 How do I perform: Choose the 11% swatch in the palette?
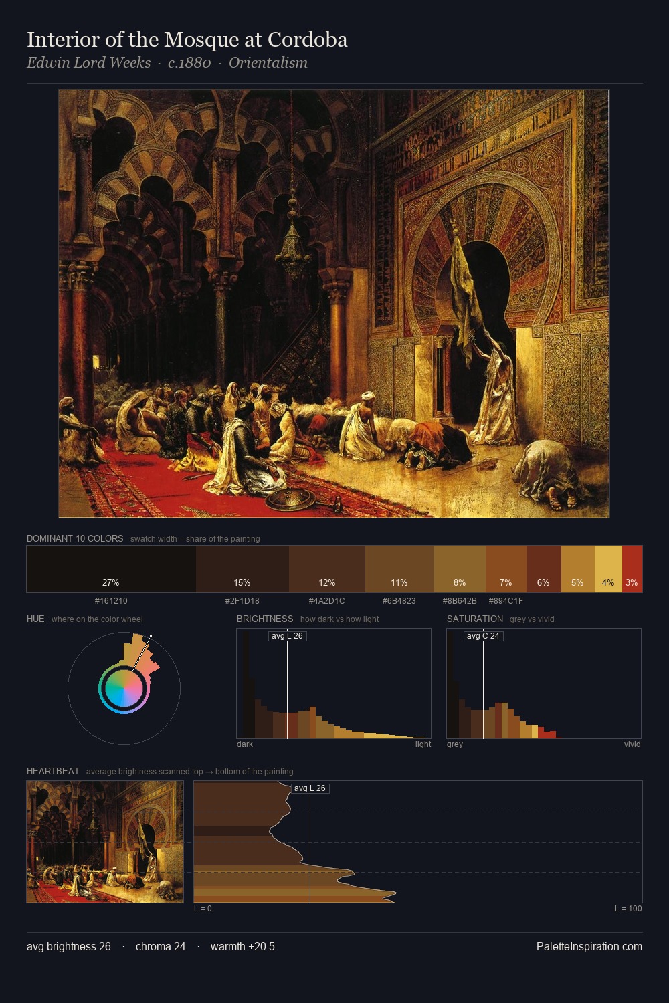coord(399,569)
